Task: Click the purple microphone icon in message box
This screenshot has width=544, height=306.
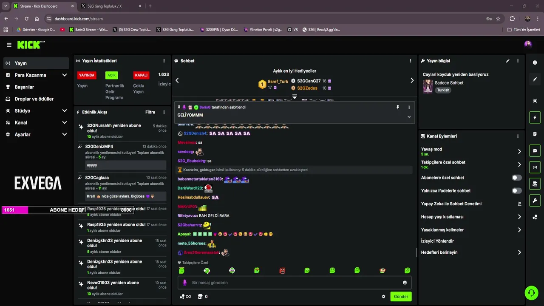Action: click(x=184, y=283)
